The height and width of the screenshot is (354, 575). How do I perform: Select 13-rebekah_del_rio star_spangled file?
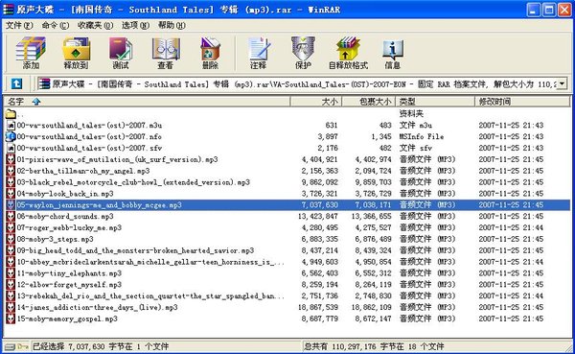click(150, 296)
